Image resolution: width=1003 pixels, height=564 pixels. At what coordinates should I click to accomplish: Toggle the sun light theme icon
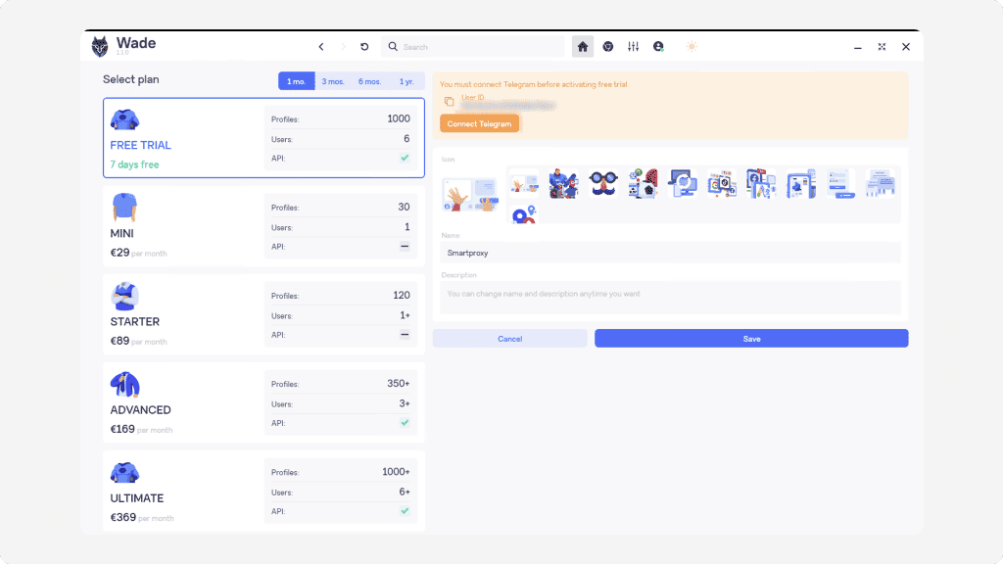[x=692, y=47]
